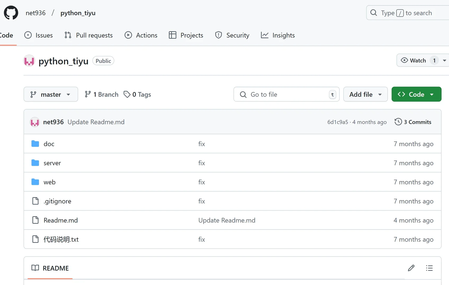
Task: Click the commit history clock icon
Action: (398, 122)
